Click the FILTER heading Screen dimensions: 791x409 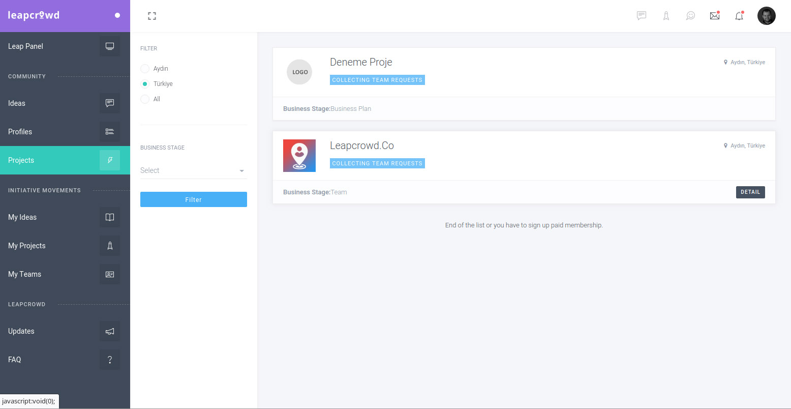(x=148, y=48)
